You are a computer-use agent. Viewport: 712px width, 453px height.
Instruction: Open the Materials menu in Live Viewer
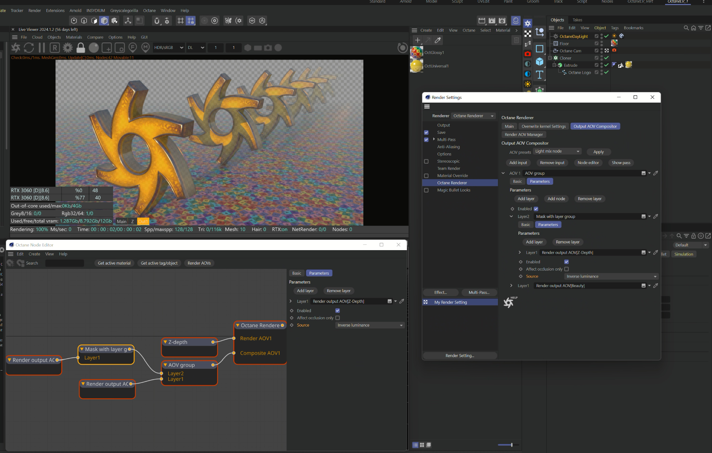(x=74, y=37)
